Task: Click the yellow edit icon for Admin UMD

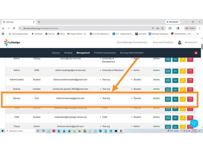Action: pyautogui.click(x=183, y=71)
